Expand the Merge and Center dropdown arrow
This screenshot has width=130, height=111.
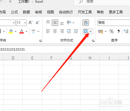91,31
